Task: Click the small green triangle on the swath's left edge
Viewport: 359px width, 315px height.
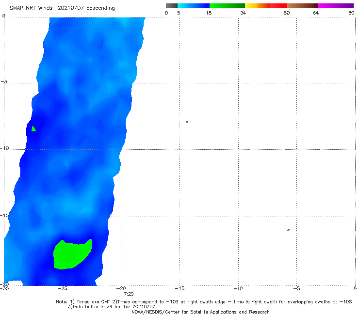Action: tap(33, 129)
